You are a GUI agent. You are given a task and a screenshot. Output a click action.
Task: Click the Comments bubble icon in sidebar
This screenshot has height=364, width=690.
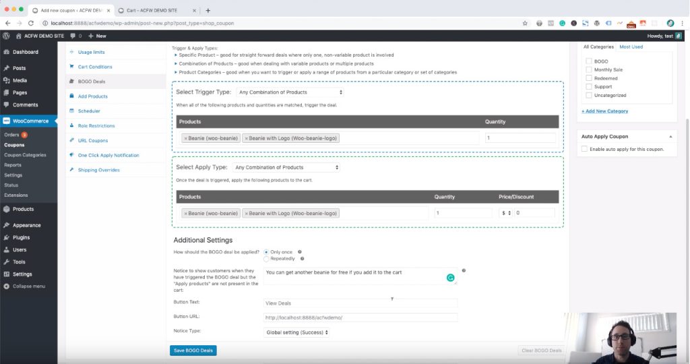click(x=6, y=104)
